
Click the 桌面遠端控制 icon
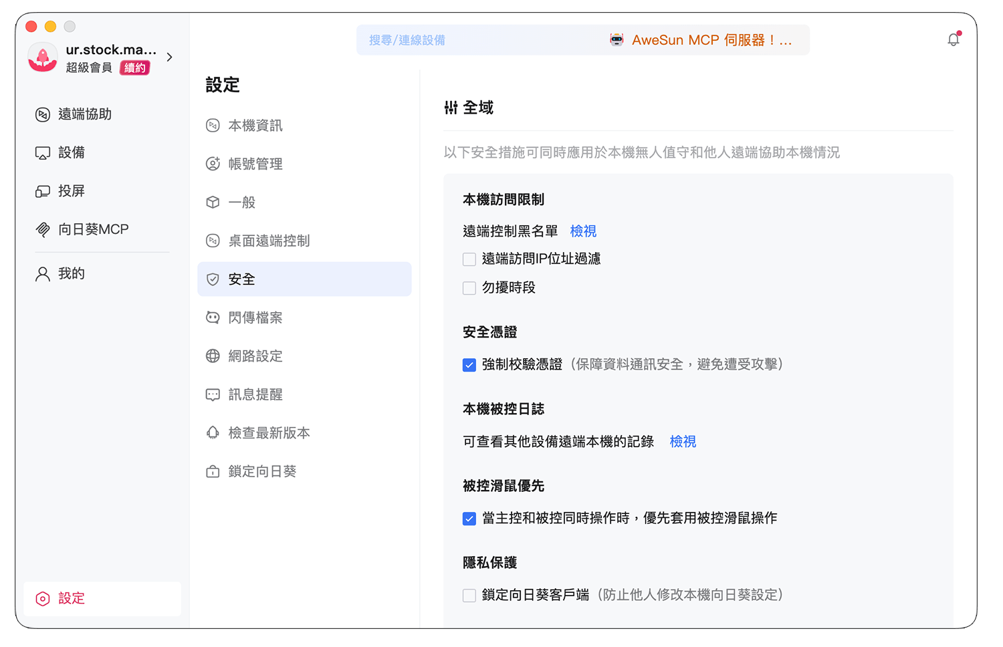pyautogui.click(x=213, y=241)
